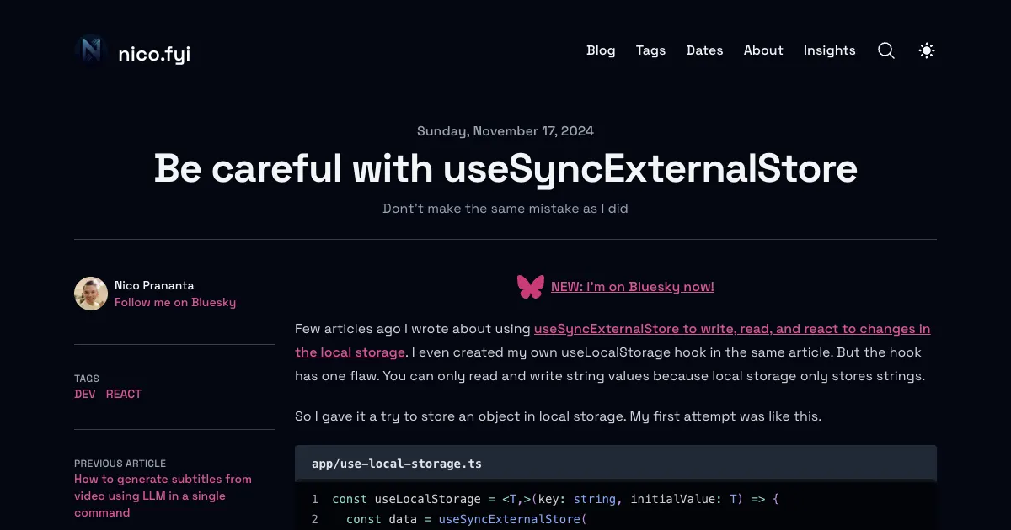The width and height of the screenshot is (1011, 530).
Task: Click the app/use-local-storage.ts code header
Action: (x=396, y=464)
